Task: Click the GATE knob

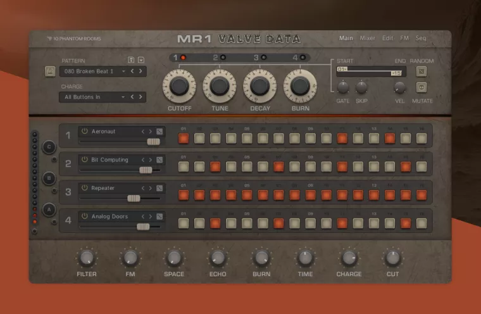Action: point(342,87)
